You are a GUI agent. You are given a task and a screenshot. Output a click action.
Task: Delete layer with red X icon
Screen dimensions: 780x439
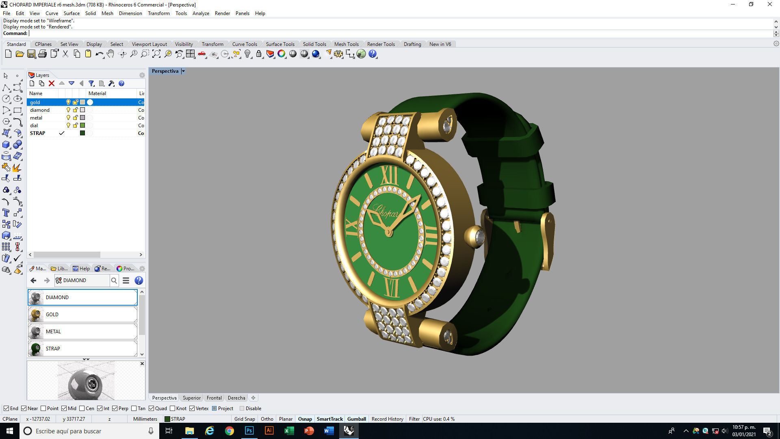pyautogui.click(x=52, y=83)
